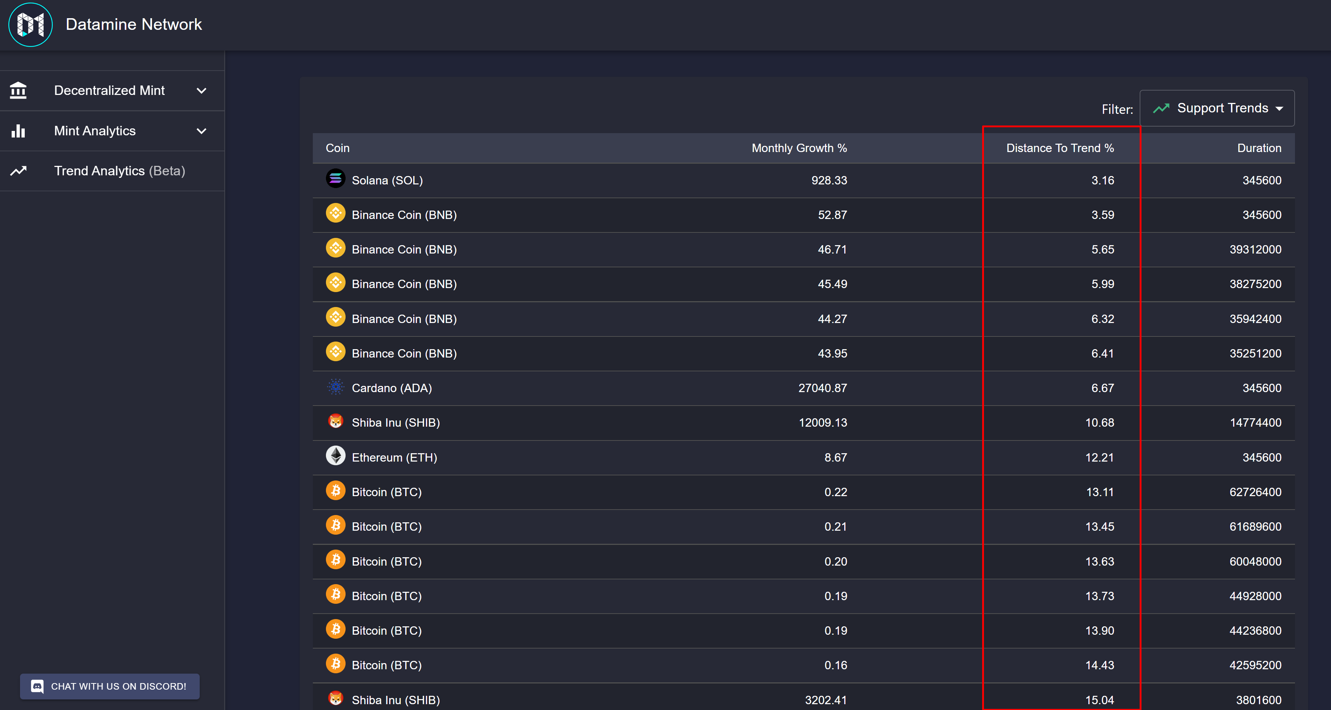Image resolution: width=1331 pixels, height=710 pixels.
Task: Click the Mint Analytics bar chart icon
Action: click(x=19, y=131)
